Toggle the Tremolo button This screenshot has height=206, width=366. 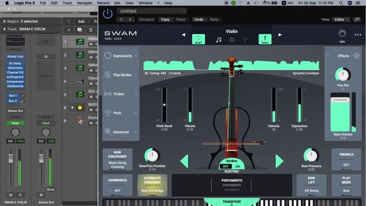[346, 160]
